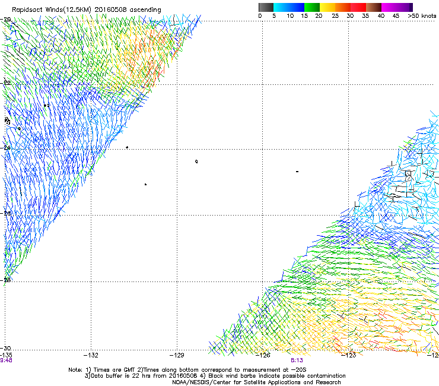
Task: Click the "10" legend scale label
Action: point(290,15)
